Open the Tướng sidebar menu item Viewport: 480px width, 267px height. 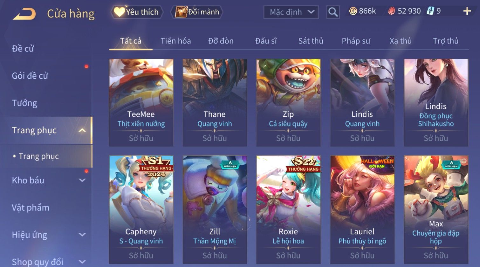pyautogui.click(x=24, y=103)
